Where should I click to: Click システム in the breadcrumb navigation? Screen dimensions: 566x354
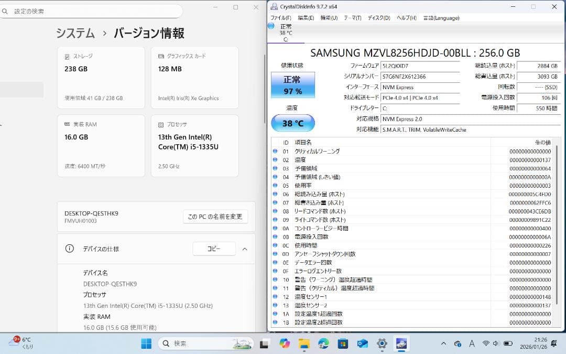[x=75, y=33]
